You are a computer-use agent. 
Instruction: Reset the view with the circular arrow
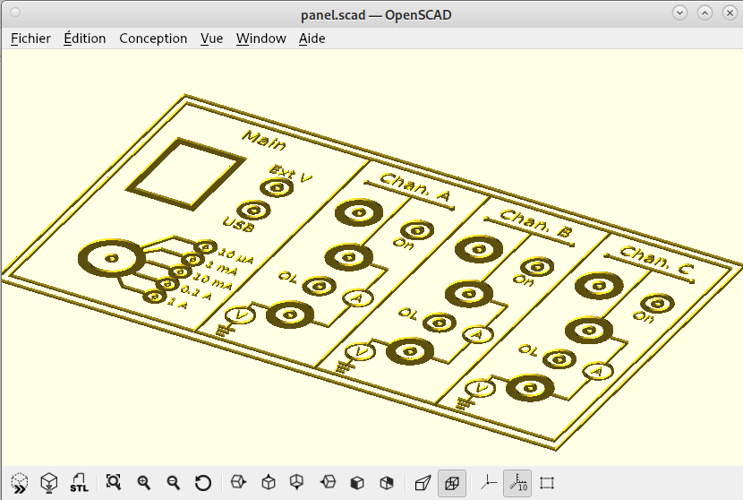tap(203, 483)
